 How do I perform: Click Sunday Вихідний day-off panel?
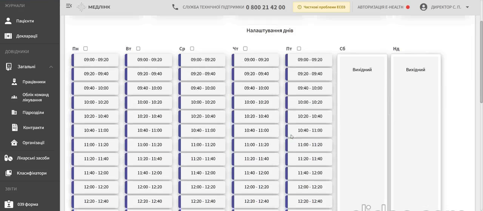tap(416, 132)
